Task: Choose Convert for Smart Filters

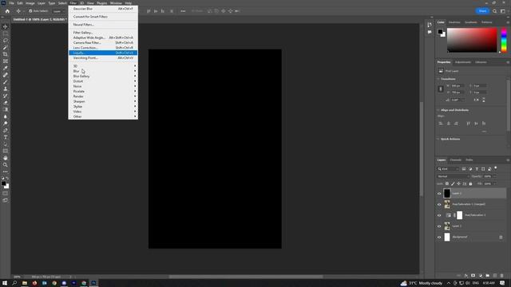Action: [103, 17]
